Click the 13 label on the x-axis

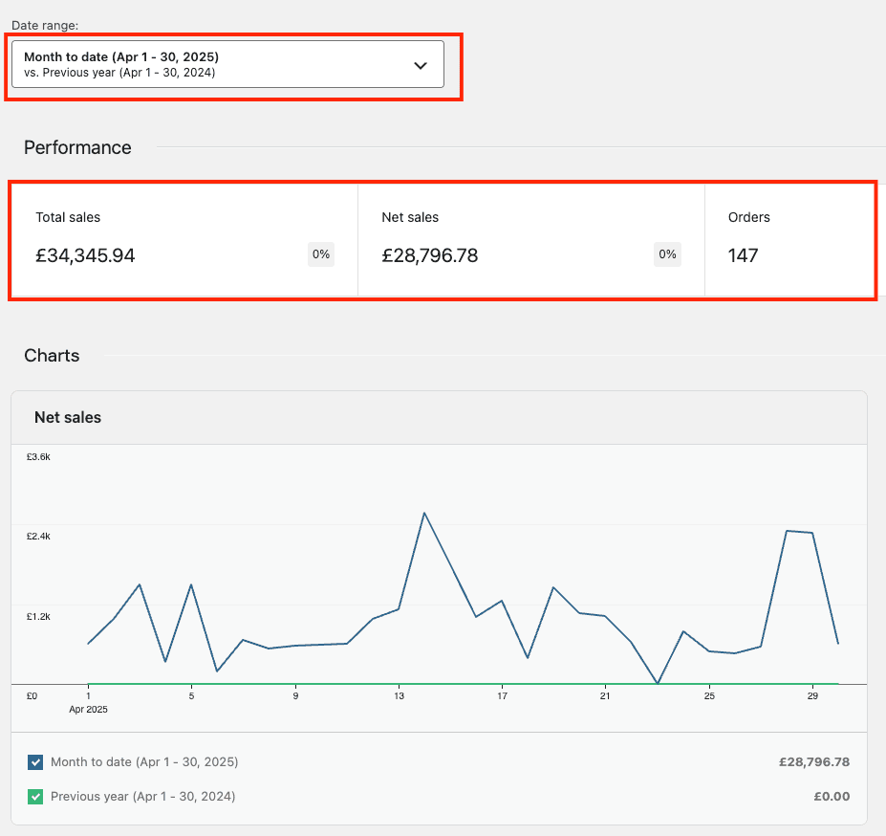(x=399, y=696)
